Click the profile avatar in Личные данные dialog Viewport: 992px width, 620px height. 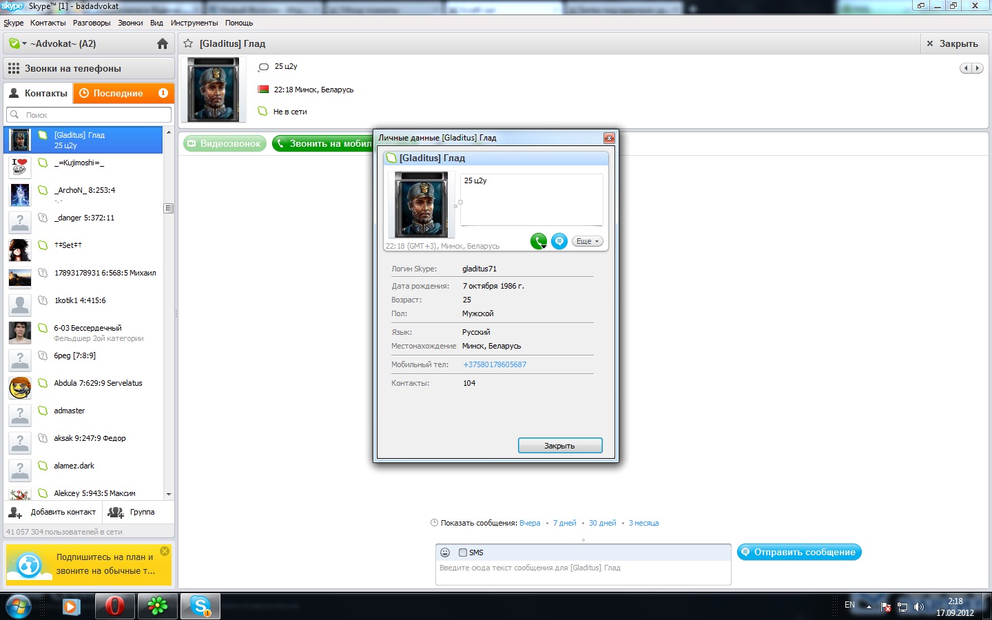click(421, 205)
